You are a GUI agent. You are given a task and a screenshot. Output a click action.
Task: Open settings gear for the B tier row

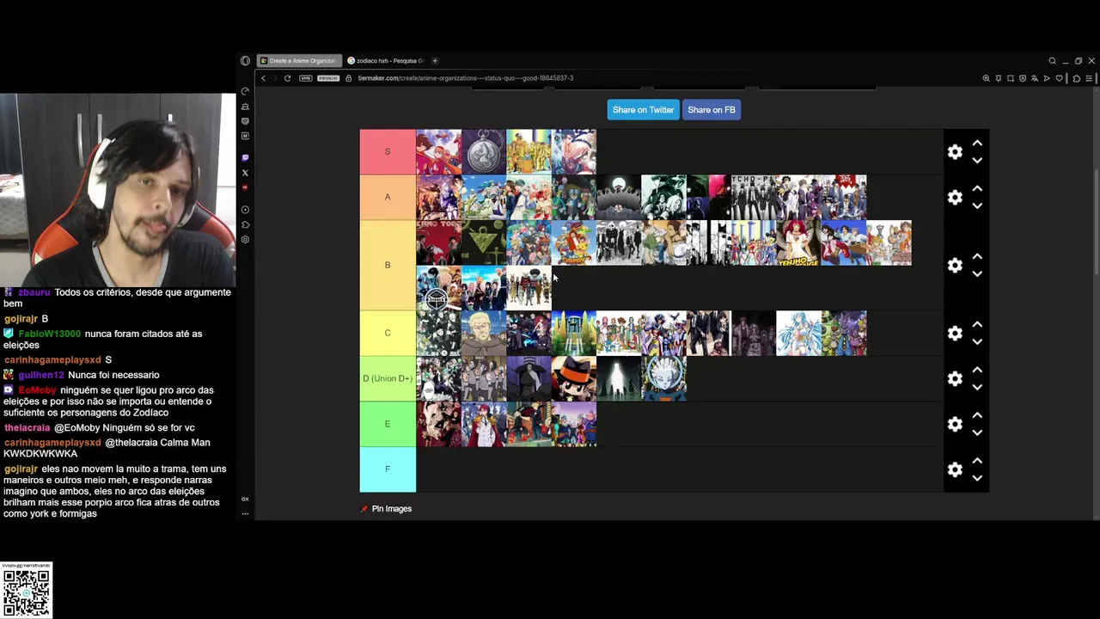click(x=955, y=266)
